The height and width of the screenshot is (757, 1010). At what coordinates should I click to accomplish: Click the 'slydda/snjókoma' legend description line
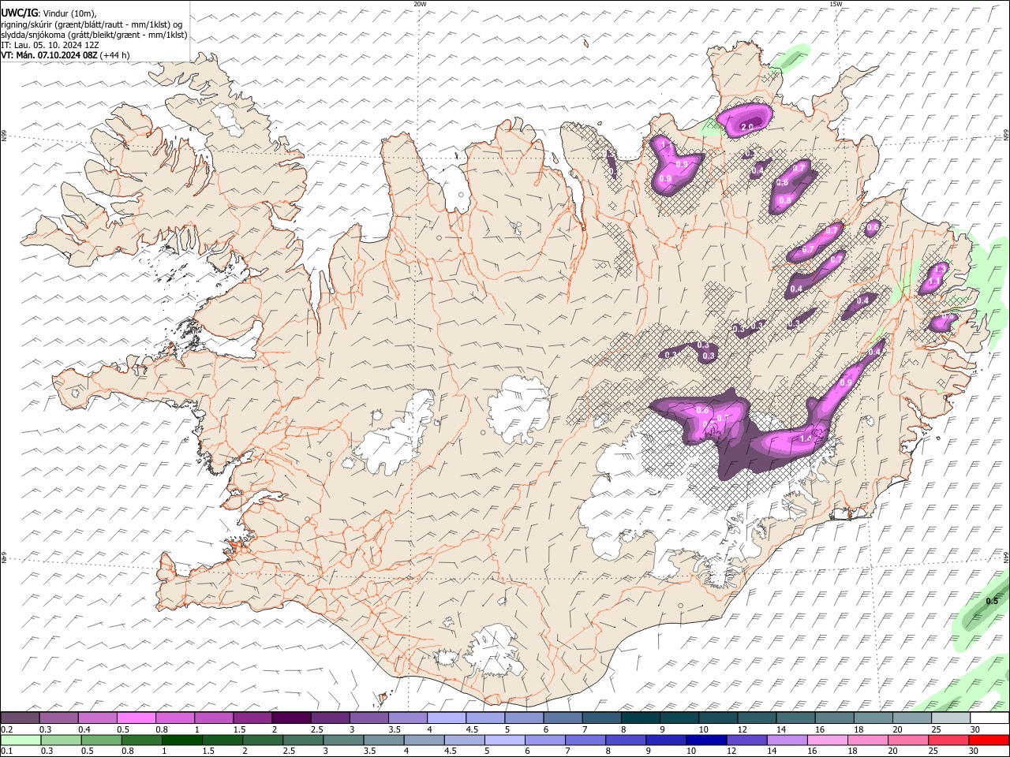(x=94, y=35)
